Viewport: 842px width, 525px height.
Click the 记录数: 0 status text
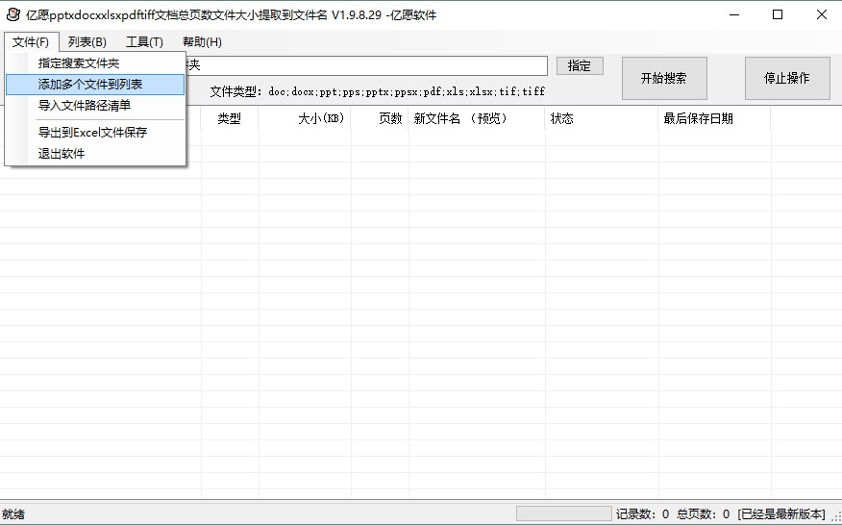click(x=642, y=514)
